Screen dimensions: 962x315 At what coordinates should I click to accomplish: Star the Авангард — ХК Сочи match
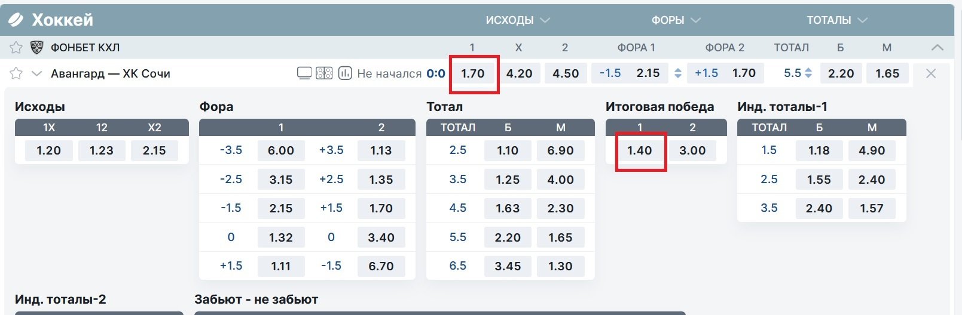(16, 73)
